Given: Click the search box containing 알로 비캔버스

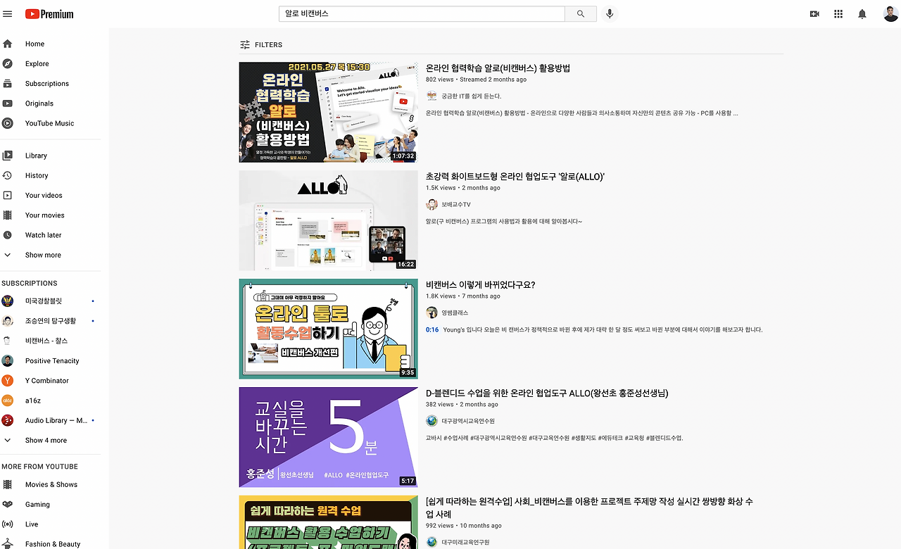Looking at the screenshot, I should coord(422,14).
